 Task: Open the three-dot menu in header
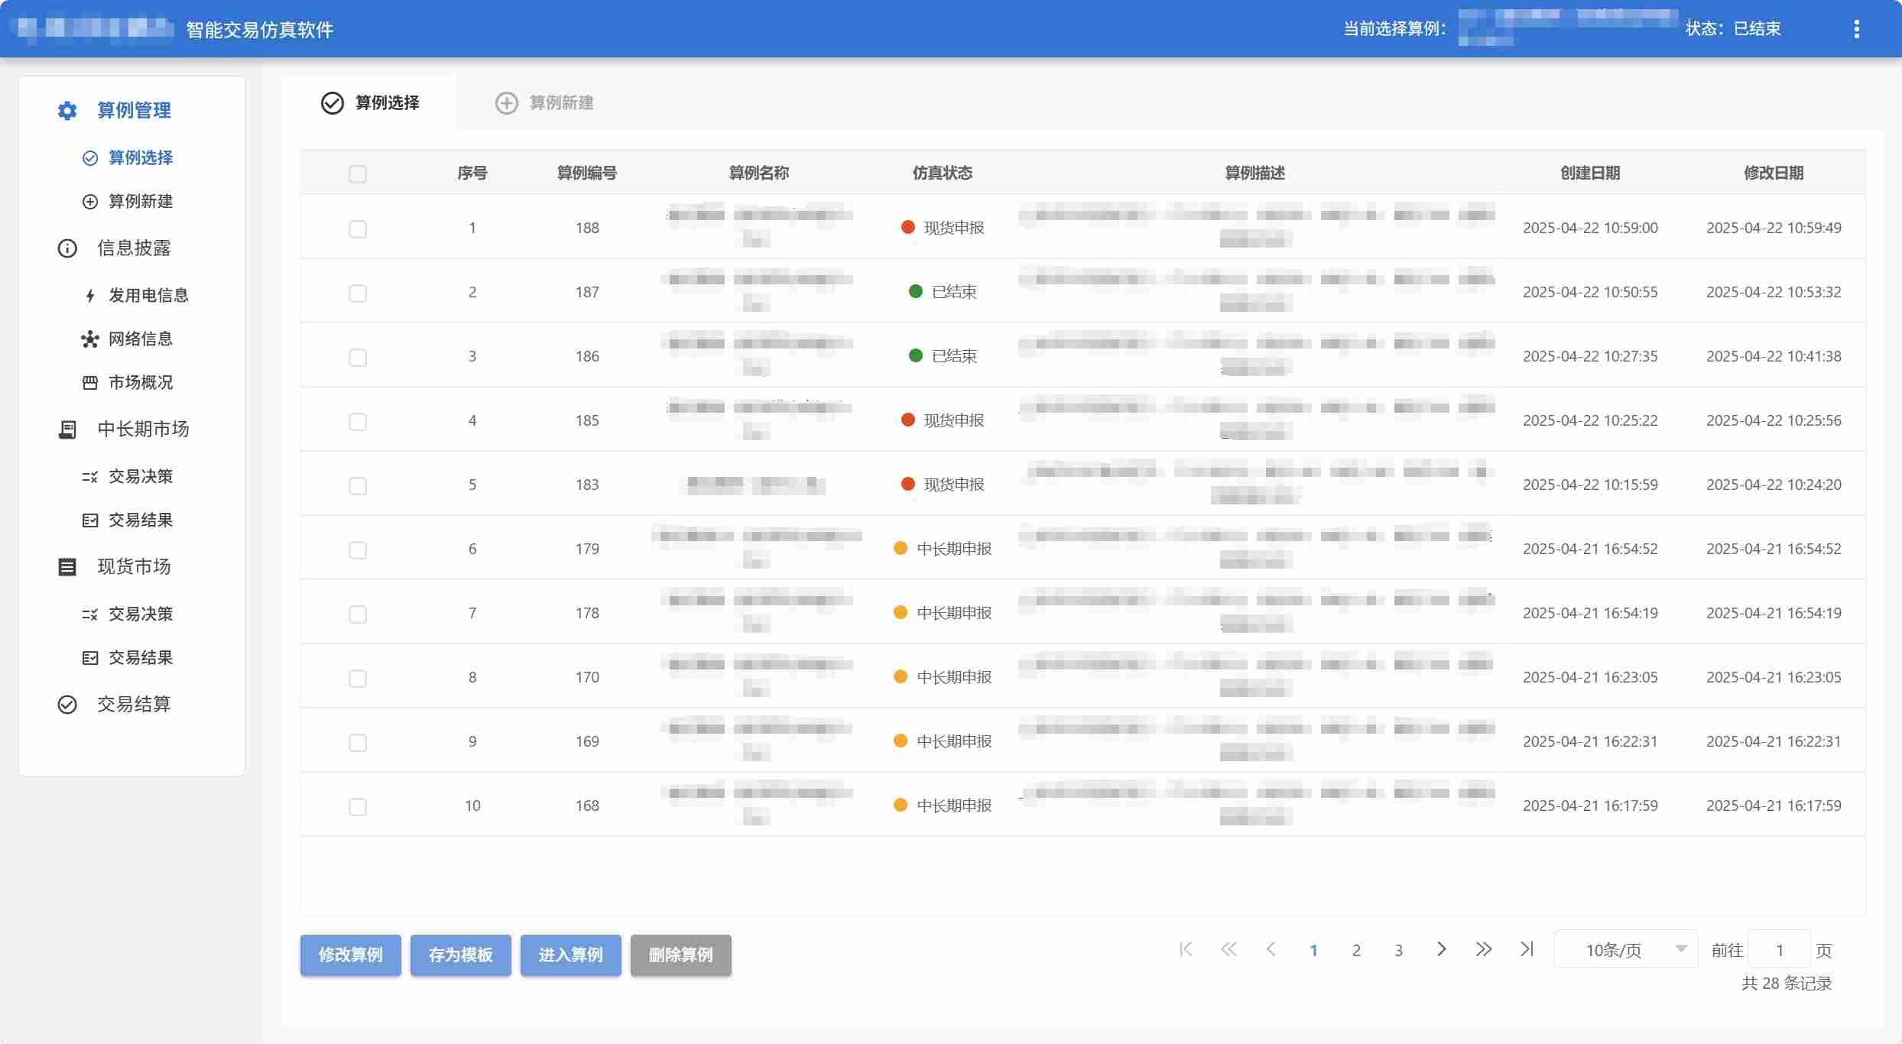coord(1856,29)
